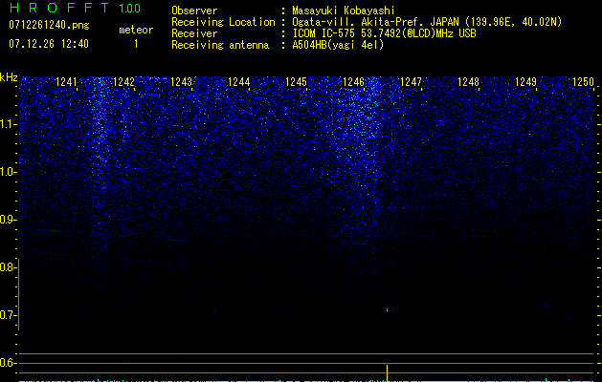Click the Receiving antenna label

pyautogui.click(x=220, y=45)
